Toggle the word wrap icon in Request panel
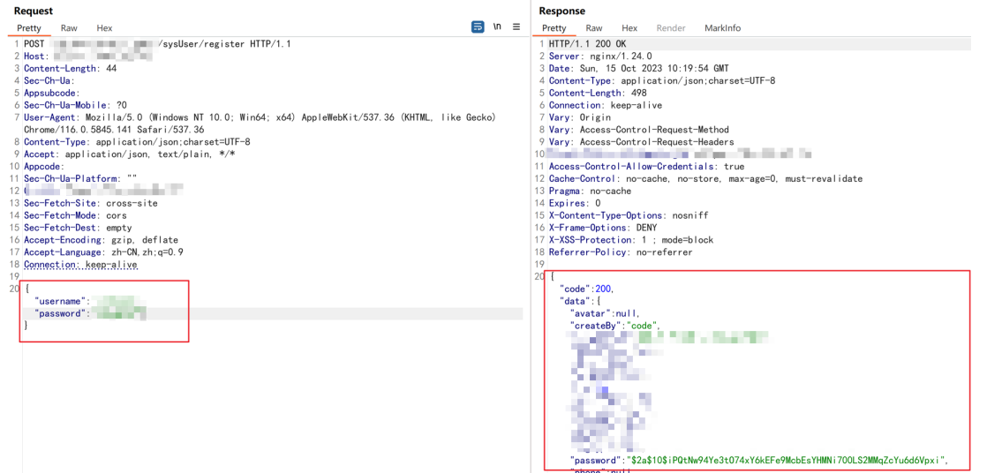The width and height of the screenshot is (987, 473). click(x=478, y=27)
